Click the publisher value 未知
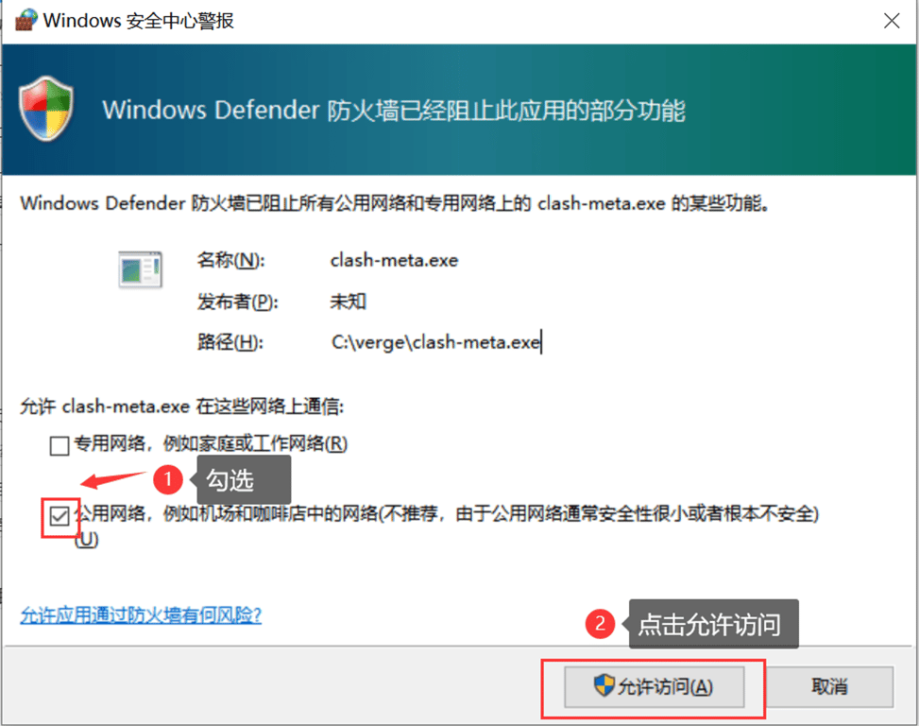 (x=347, y=302)
